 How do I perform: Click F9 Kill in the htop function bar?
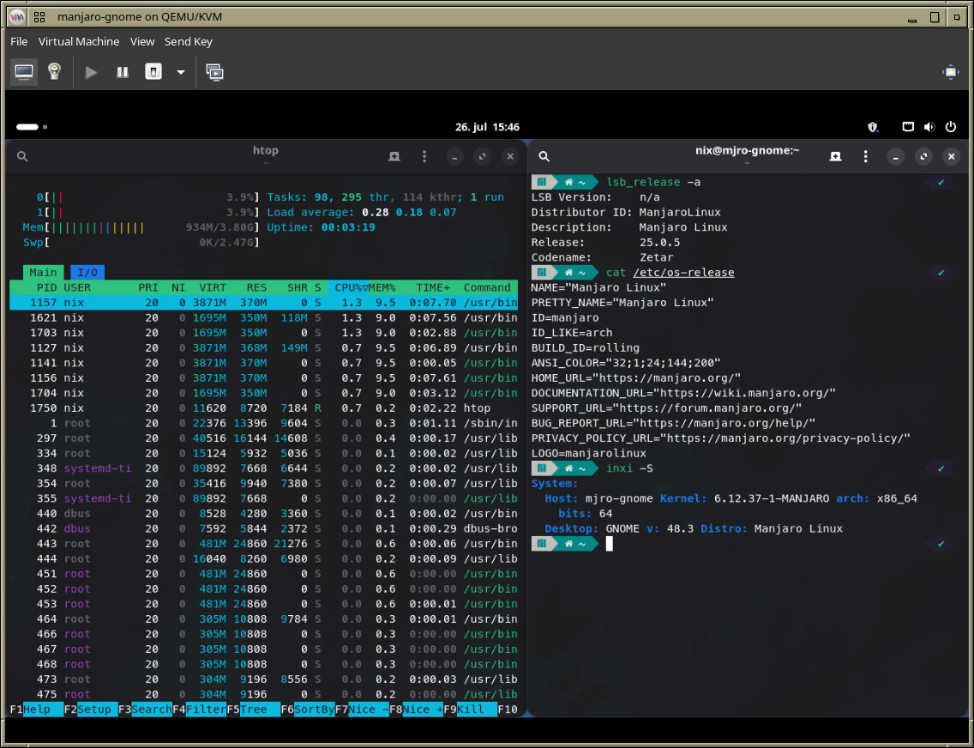point(471,709)
